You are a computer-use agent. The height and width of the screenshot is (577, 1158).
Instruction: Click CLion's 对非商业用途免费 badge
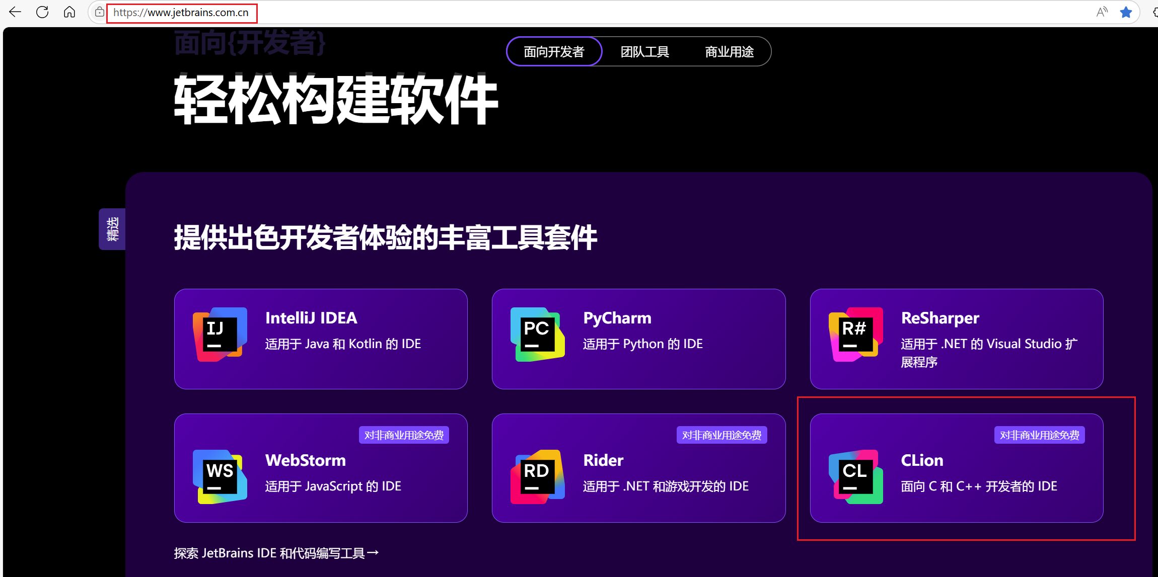[1039, 435]
